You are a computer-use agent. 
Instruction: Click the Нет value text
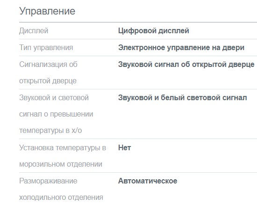(125, 148)
